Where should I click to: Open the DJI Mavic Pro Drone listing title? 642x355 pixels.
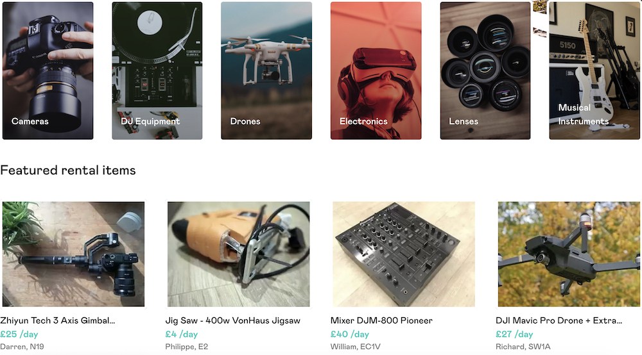(x=559, y=320)
